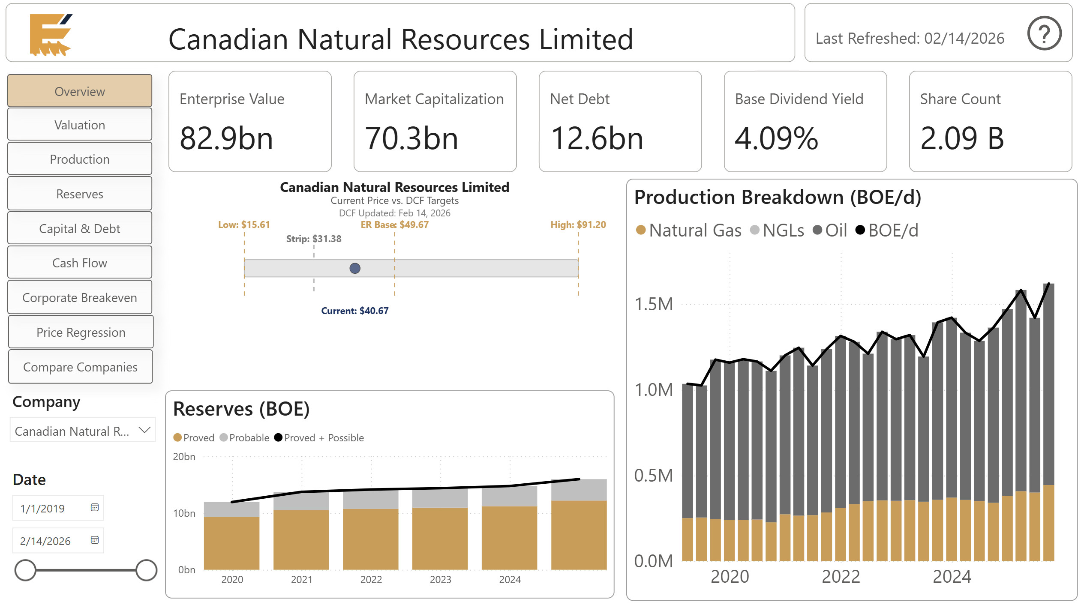
Task: Open the Reserves page
Action: click(80, 193)
